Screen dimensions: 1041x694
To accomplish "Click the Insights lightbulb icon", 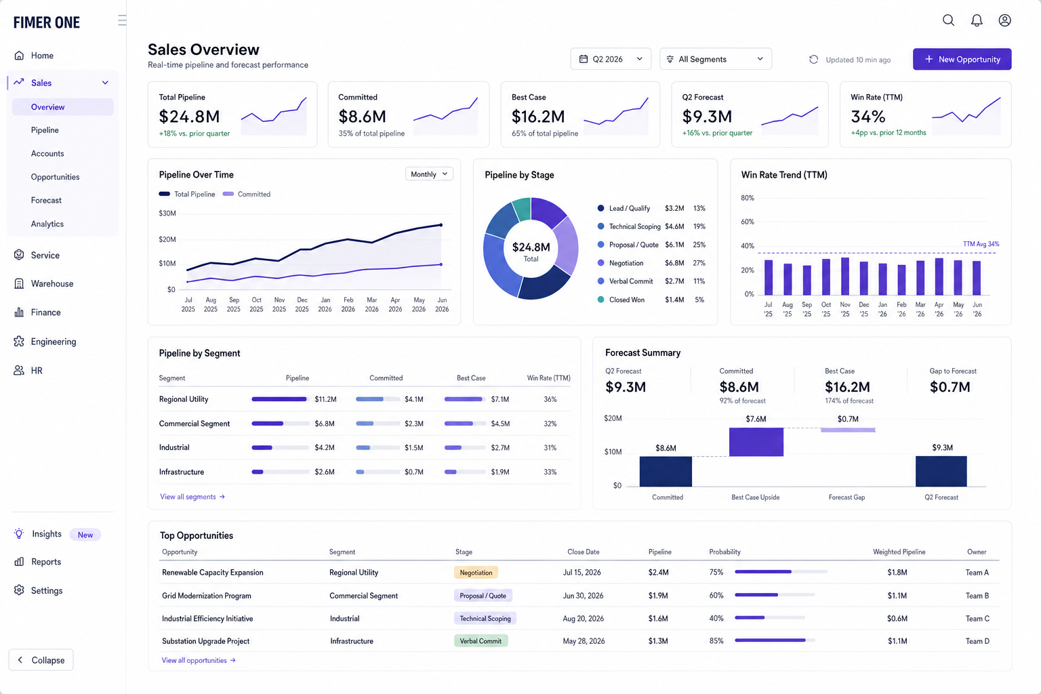I will (x=19, y=534).
